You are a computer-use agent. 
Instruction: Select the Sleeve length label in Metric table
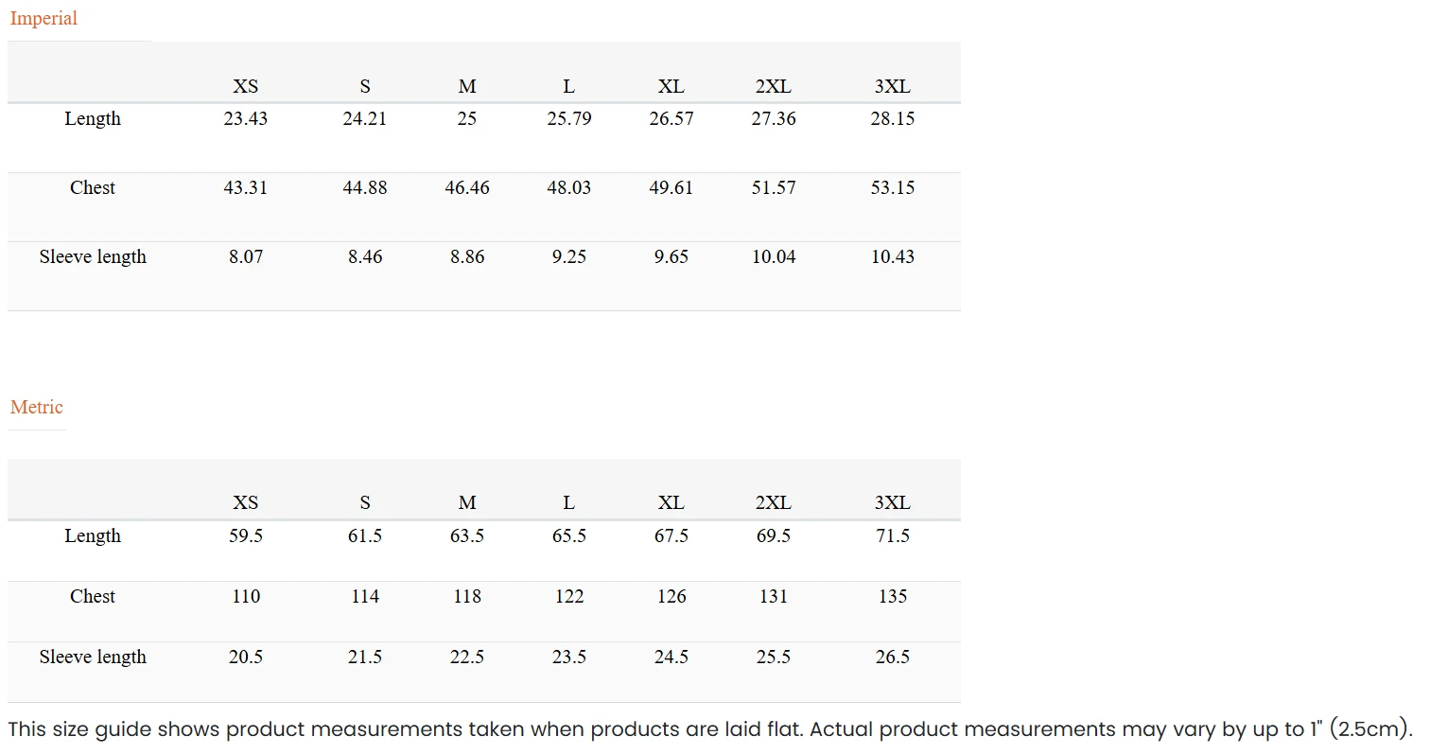[x=93, y=658]
